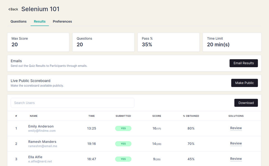Click the Time Limit card
The height and width of the screenshot is (166, 269).
232,42
